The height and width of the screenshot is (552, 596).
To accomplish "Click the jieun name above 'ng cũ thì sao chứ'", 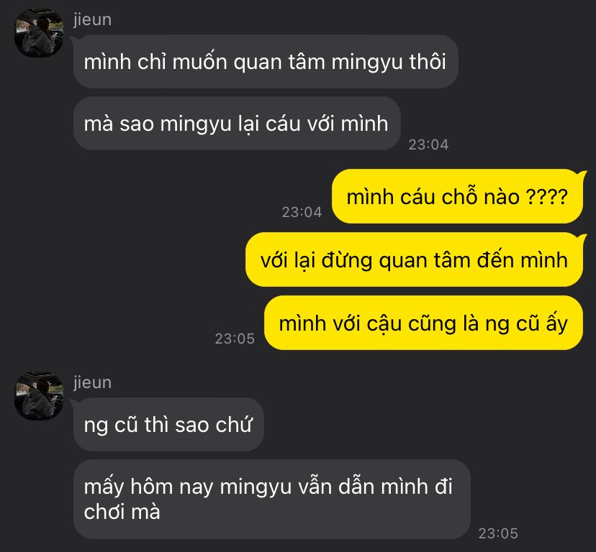I will coord(92,382).
